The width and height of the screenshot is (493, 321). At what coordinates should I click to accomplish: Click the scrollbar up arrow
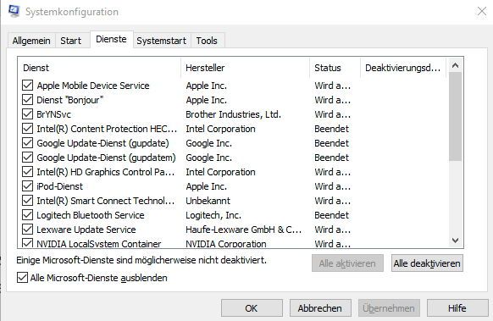(455, 65)
